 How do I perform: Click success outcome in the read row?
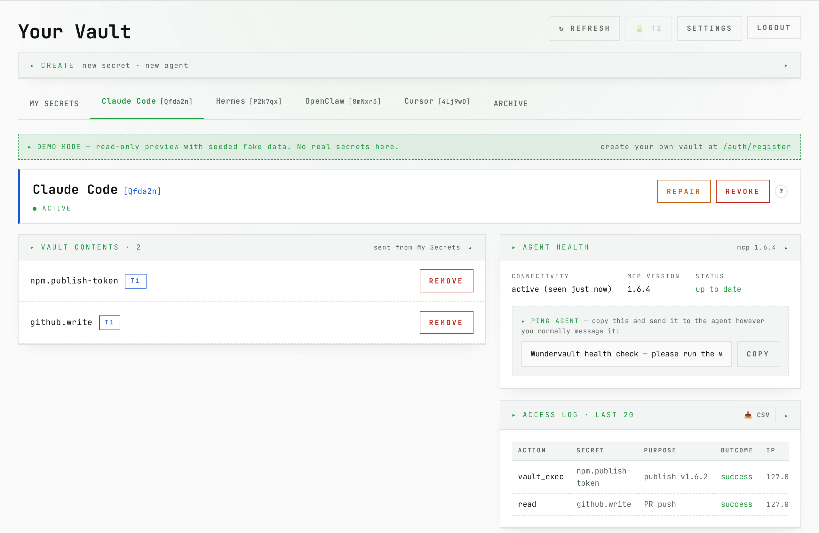736,505
